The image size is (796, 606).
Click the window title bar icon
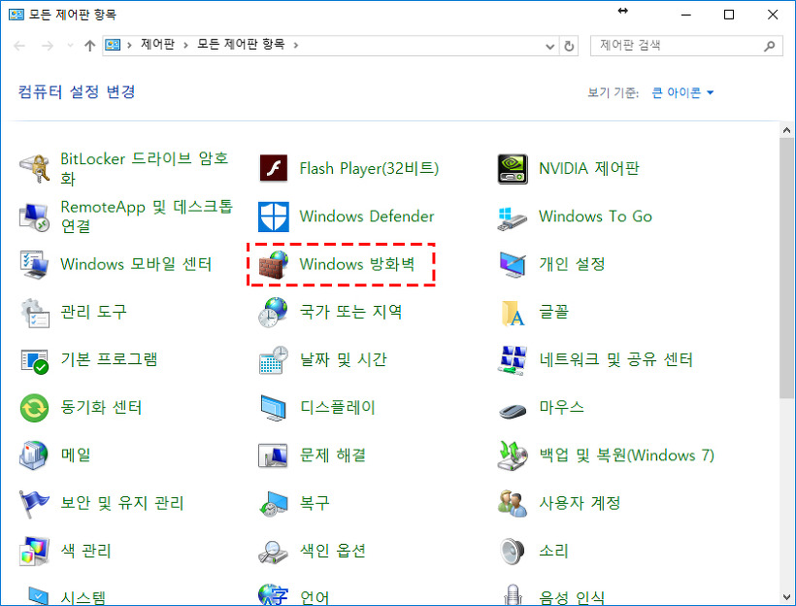[17, 15]
